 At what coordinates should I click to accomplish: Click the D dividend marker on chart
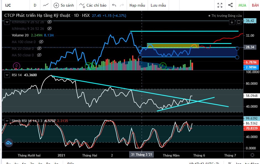[x=16, y=66]
